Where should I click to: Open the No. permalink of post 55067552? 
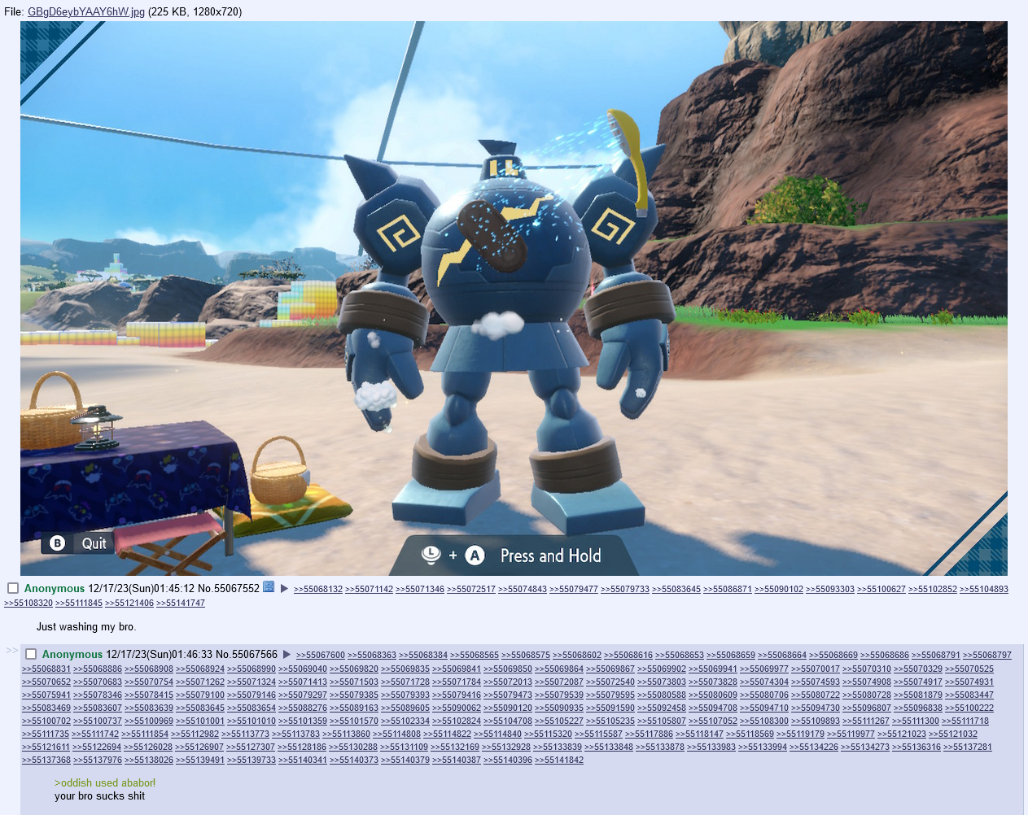coord(205,588)
